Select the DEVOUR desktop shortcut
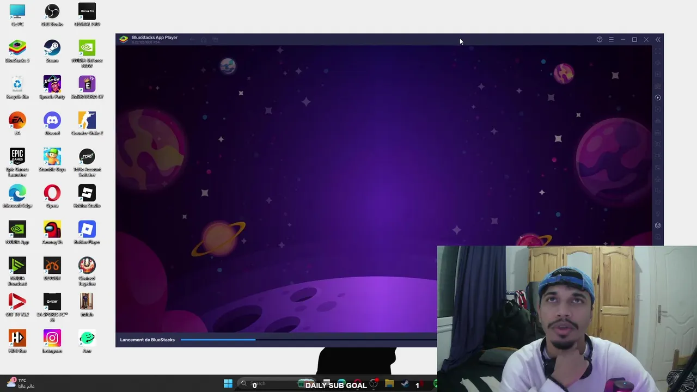 [52, 269]
